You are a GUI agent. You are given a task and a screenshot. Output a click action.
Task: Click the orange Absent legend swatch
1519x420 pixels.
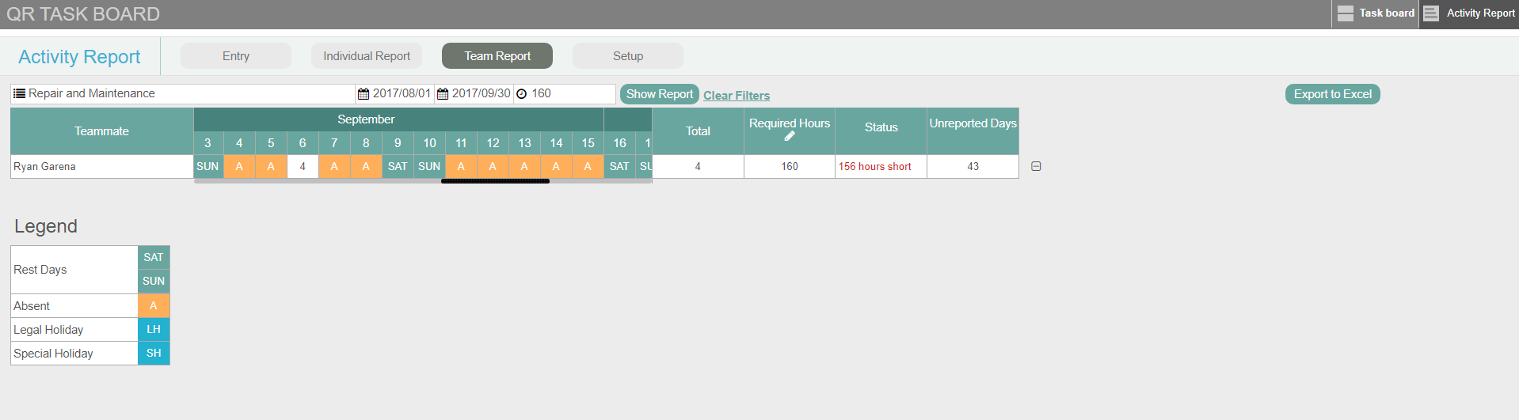point(154,306)
